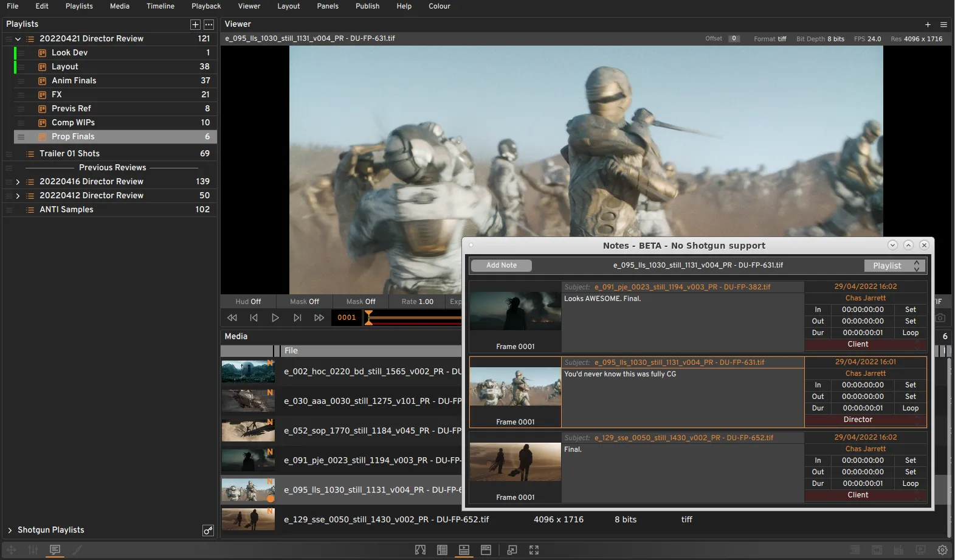Screen dimensions: 955x560
Task: Step back one frame
Action: [253, 317]
